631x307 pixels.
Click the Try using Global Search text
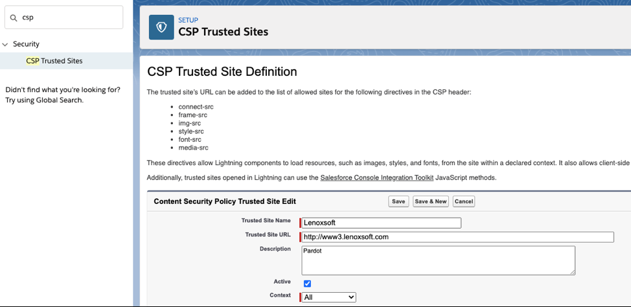pyautogui.click(x=44, y=100)
